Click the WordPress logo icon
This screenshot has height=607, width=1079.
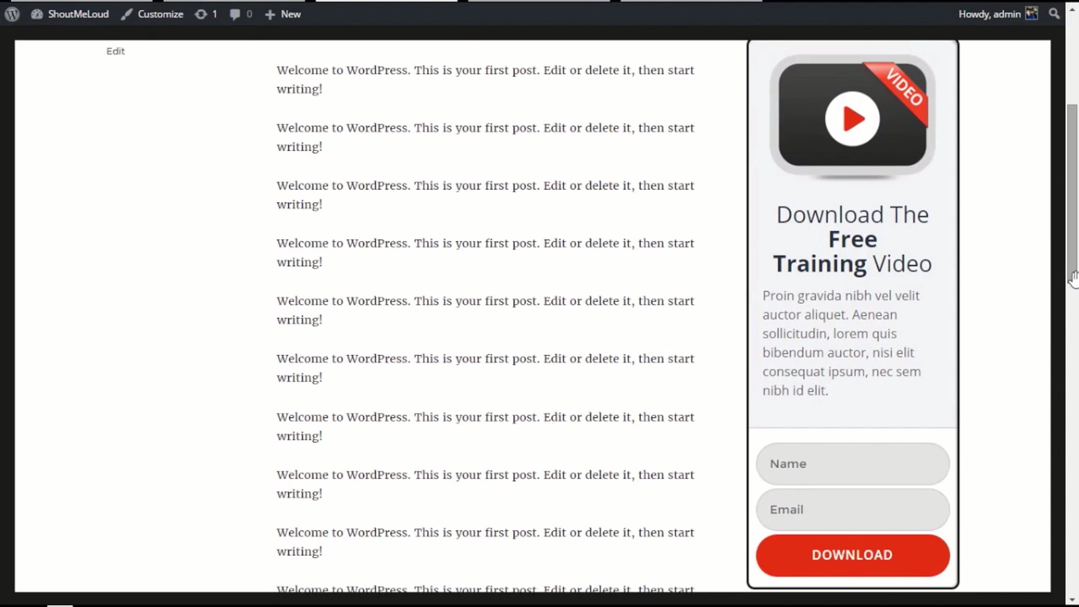click(12, 14)
